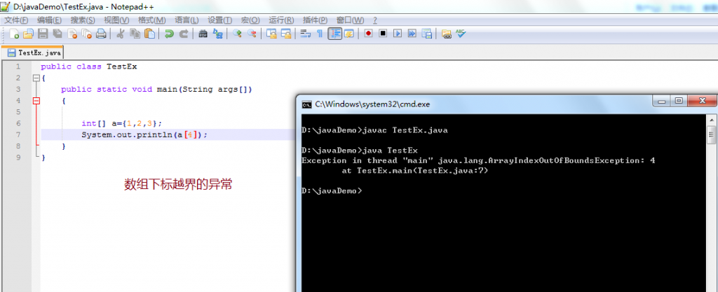The height and width of the screenshot is (292, 718).
Task: Close the current document via toolbar icon
Action: pyautogui.click(x=72, y=34)
